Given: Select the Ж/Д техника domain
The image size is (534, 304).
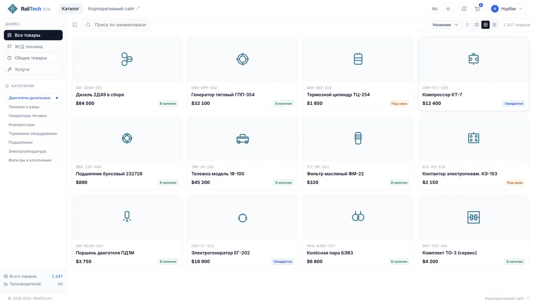Looking at the screenshot, I should pos(33,47).
